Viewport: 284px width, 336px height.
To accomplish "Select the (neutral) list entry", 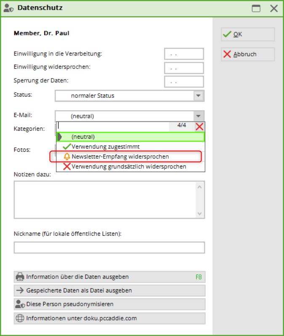I will (x=130, y=136).
